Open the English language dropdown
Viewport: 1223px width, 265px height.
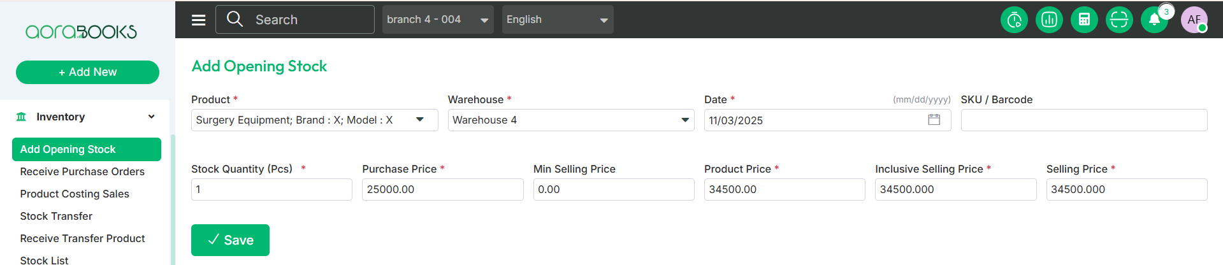[557, 20]
